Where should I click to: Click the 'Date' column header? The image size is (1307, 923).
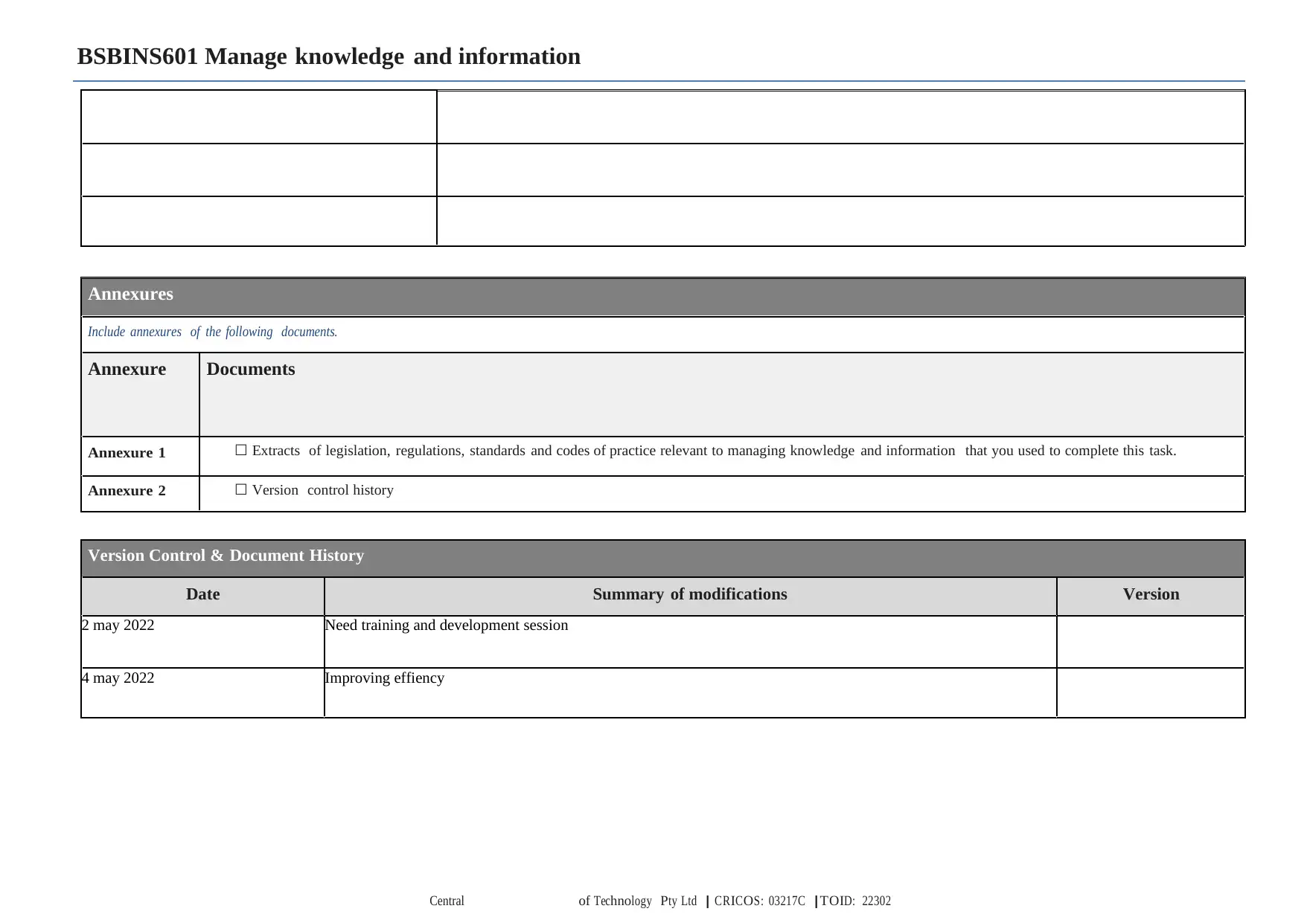click(203, 596)
